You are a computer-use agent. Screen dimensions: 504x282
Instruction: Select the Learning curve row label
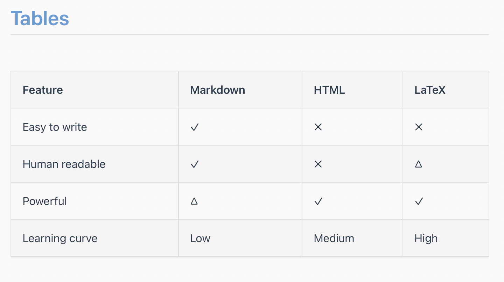[60, 238]
